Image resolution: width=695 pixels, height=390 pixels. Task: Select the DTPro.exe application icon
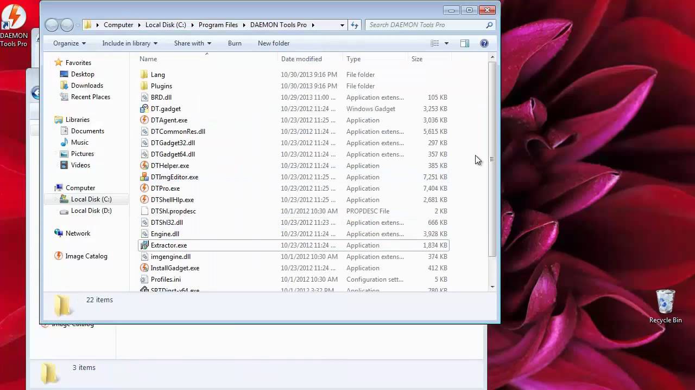point(144,188)
